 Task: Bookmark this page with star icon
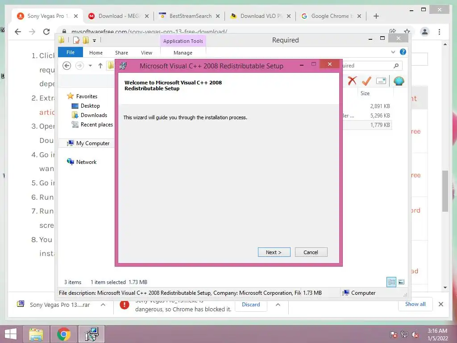(407, 31)
